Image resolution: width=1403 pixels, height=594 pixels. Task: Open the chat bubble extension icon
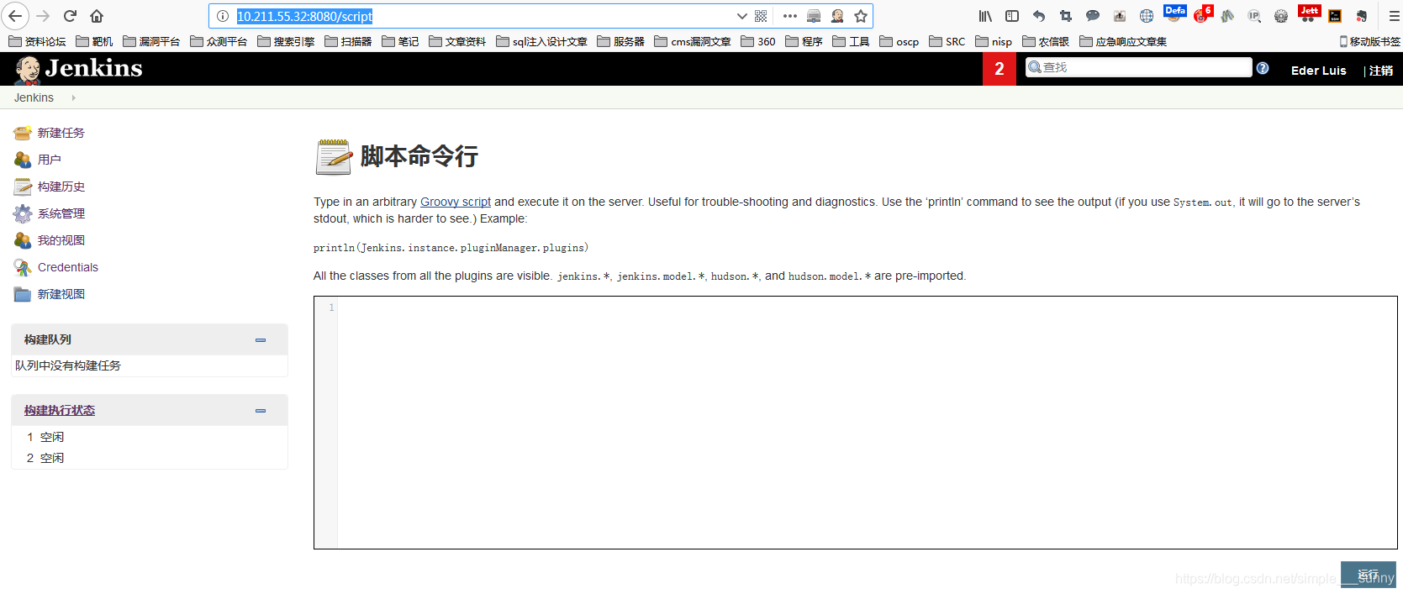point(1093,16)
